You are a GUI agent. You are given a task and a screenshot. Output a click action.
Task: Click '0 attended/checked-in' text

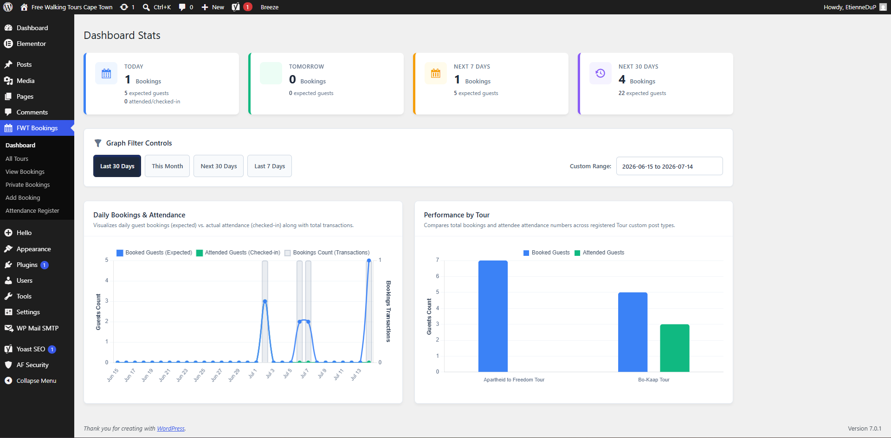pos(152,102)
